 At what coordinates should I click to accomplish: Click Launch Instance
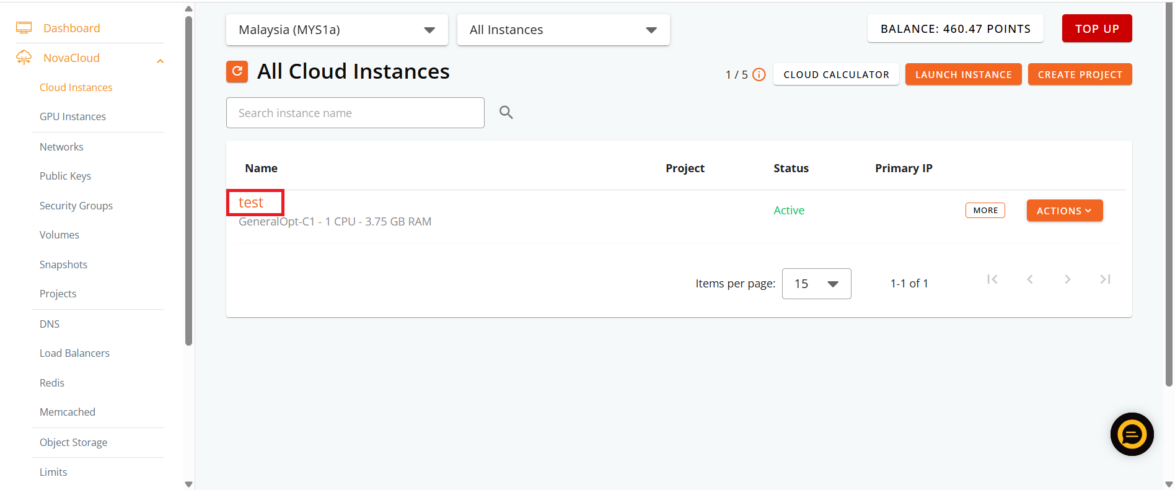(x=963, y=74)
